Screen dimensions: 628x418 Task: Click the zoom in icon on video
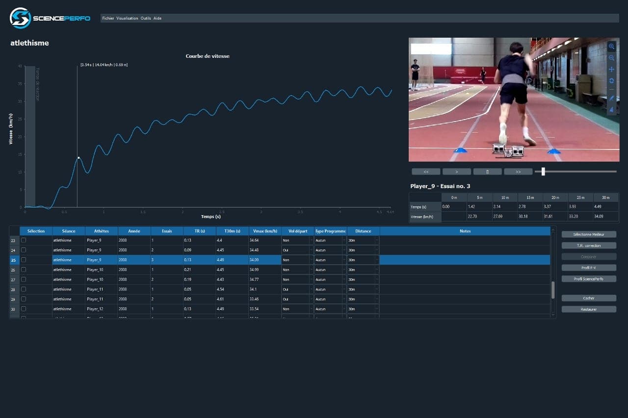point(611,47)
